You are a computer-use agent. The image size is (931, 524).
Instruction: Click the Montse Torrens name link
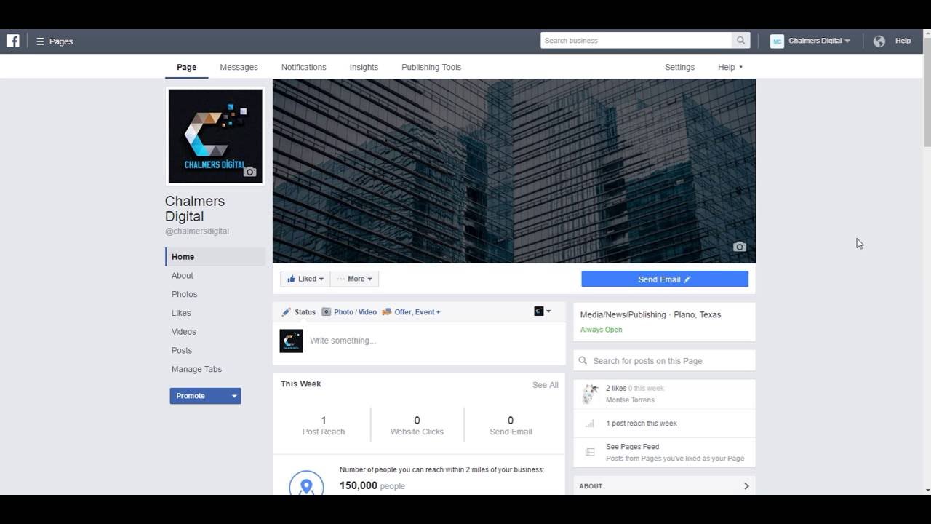coord(630,400)
